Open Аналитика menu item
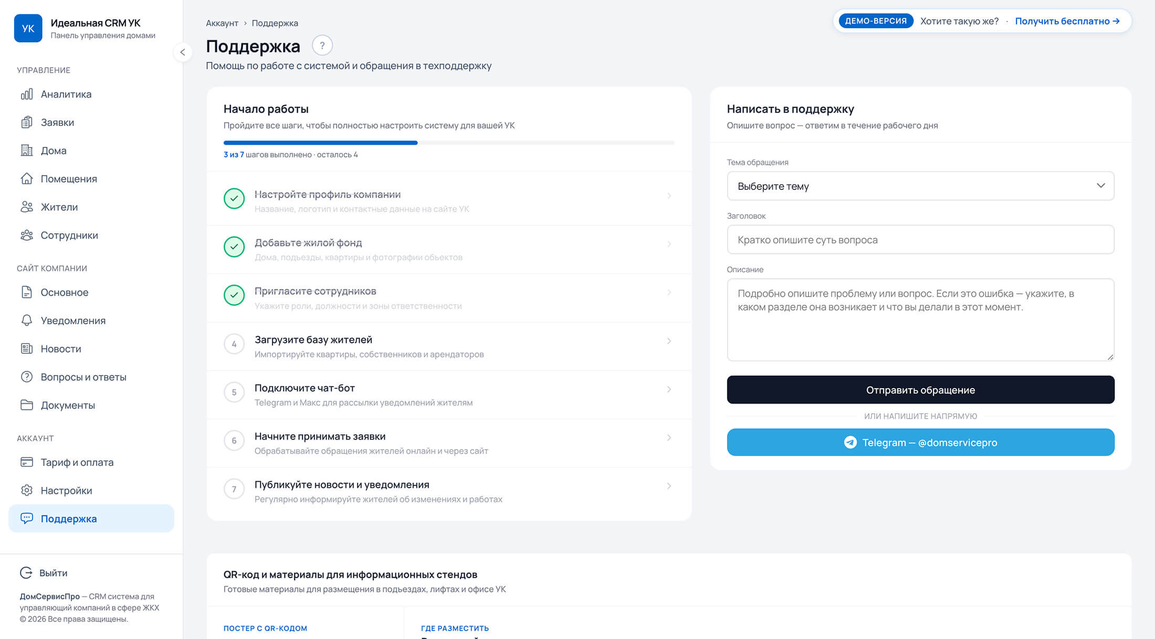The height and width of the screenshot is (639, 1155). (91, 94)
